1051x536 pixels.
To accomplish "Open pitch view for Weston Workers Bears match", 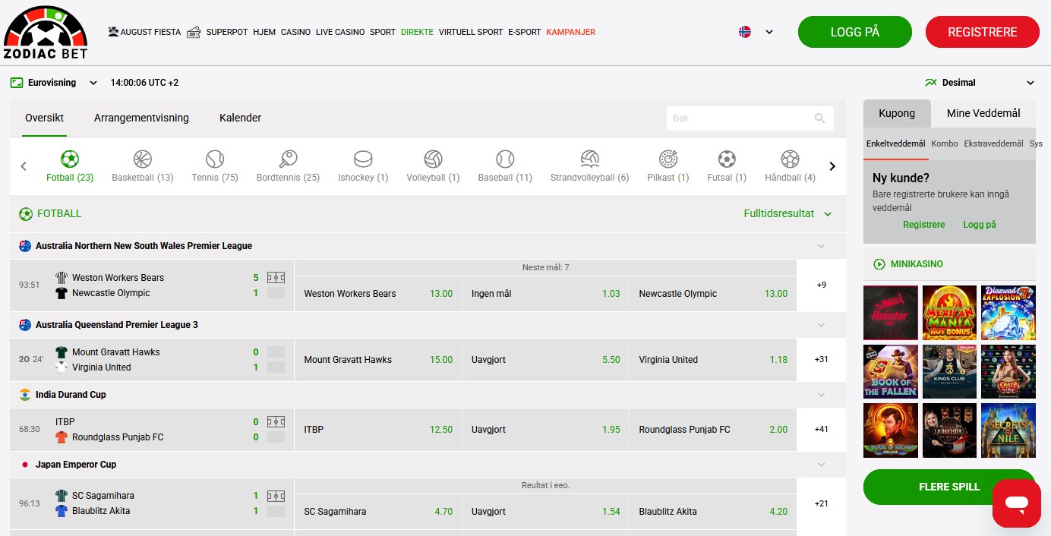I will point(276,278).
